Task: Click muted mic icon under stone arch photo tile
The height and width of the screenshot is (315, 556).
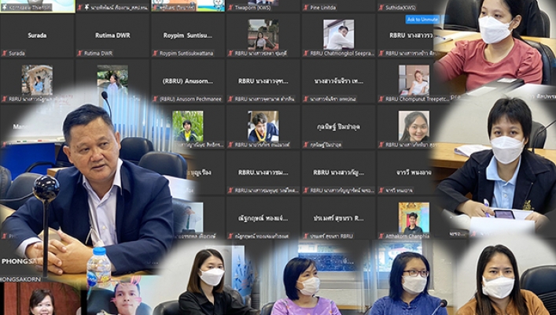Action: [5, 99]
